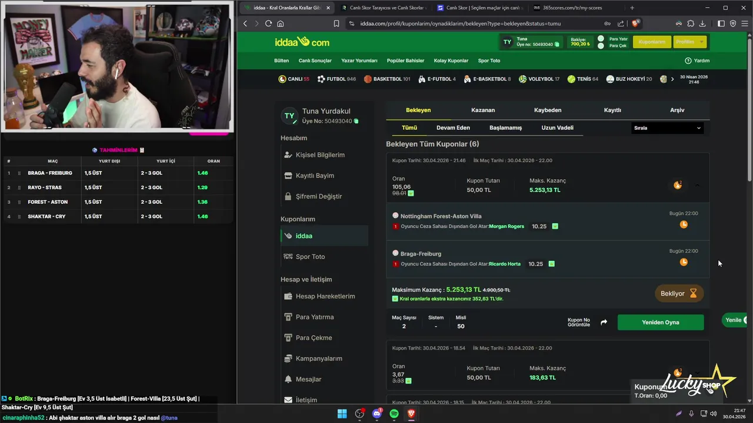Click the Yenile refresh button
The width and height of the screenshot is (753, 423).
[735, 320]
